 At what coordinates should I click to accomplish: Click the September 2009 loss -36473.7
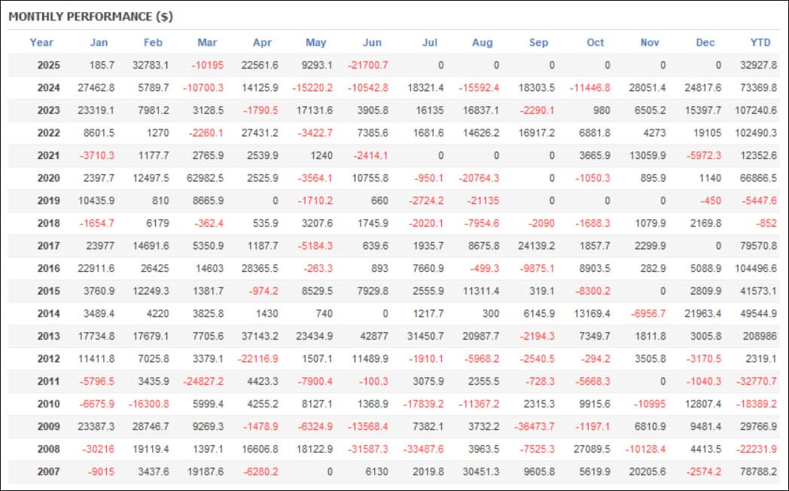click(x=534, y=426)
